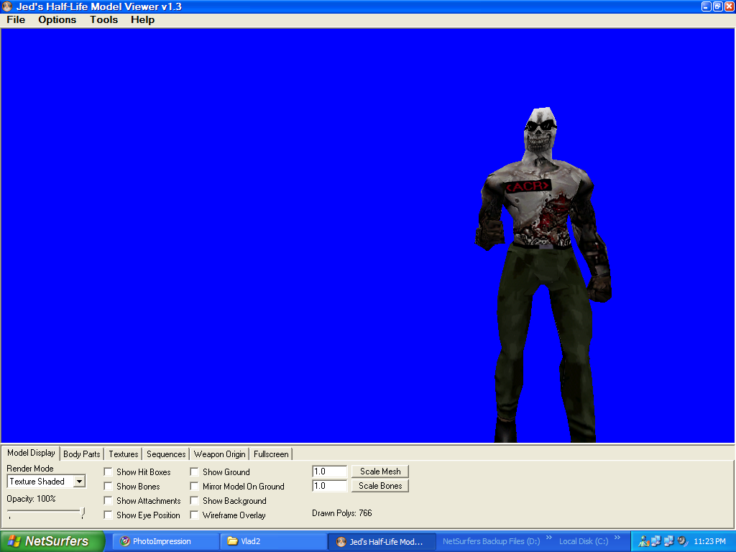736x552 pixels.
Task: Click the mesh scale value field
Action: [x=329, y=471]
